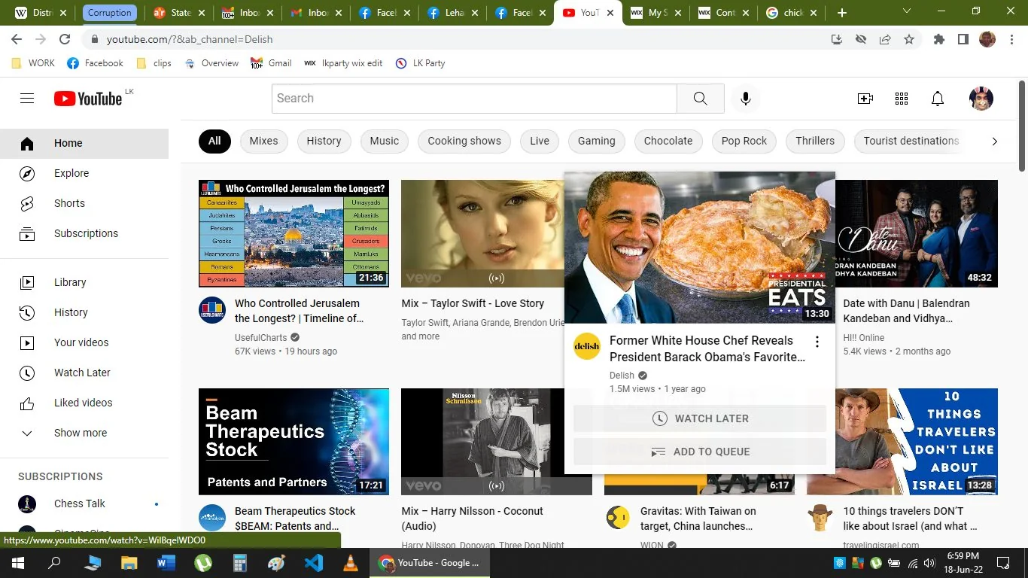Open the three-dot menu on the Obama video card

coord(817,342)
